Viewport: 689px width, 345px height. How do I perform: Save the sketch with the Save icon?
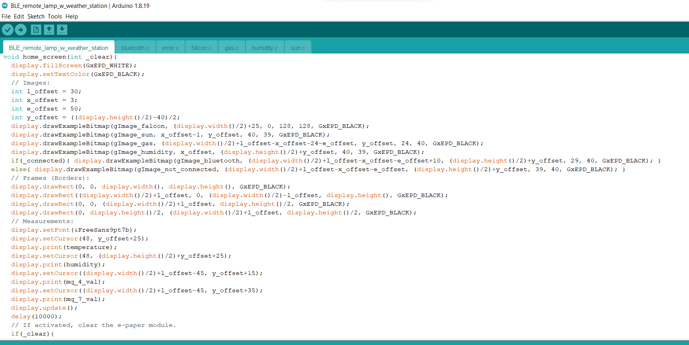click(62, 30)
